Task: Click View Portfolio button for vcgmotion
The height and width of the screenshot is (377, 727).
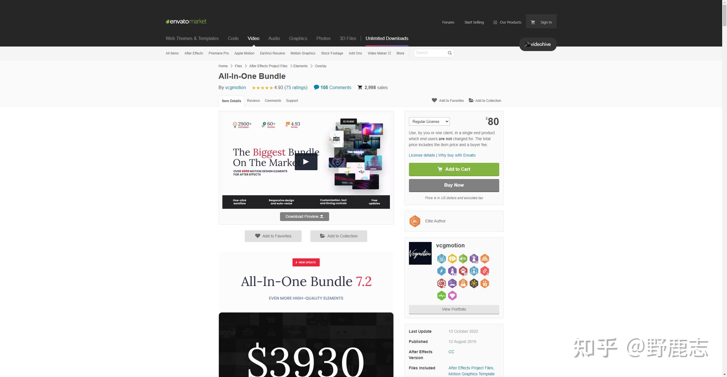Action: click(x=454, y=309)
